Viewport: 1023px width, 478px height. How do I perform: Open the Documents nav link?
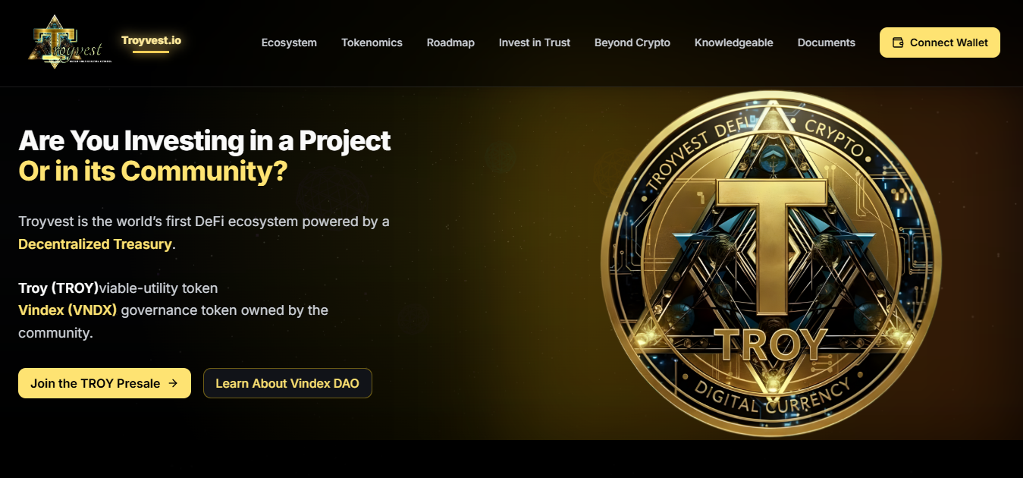pyautogui.click(x=827, y=42)
